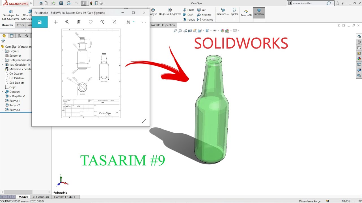Crop the image in Photos window

coord(114,22)
